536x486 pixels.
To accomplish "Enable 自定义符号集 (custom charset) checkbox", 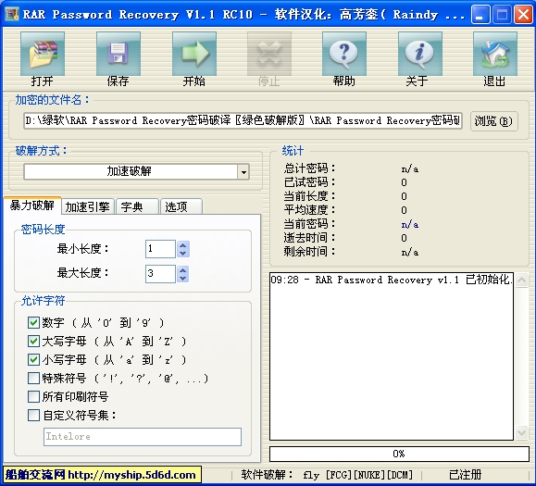I will pos(33,416).
